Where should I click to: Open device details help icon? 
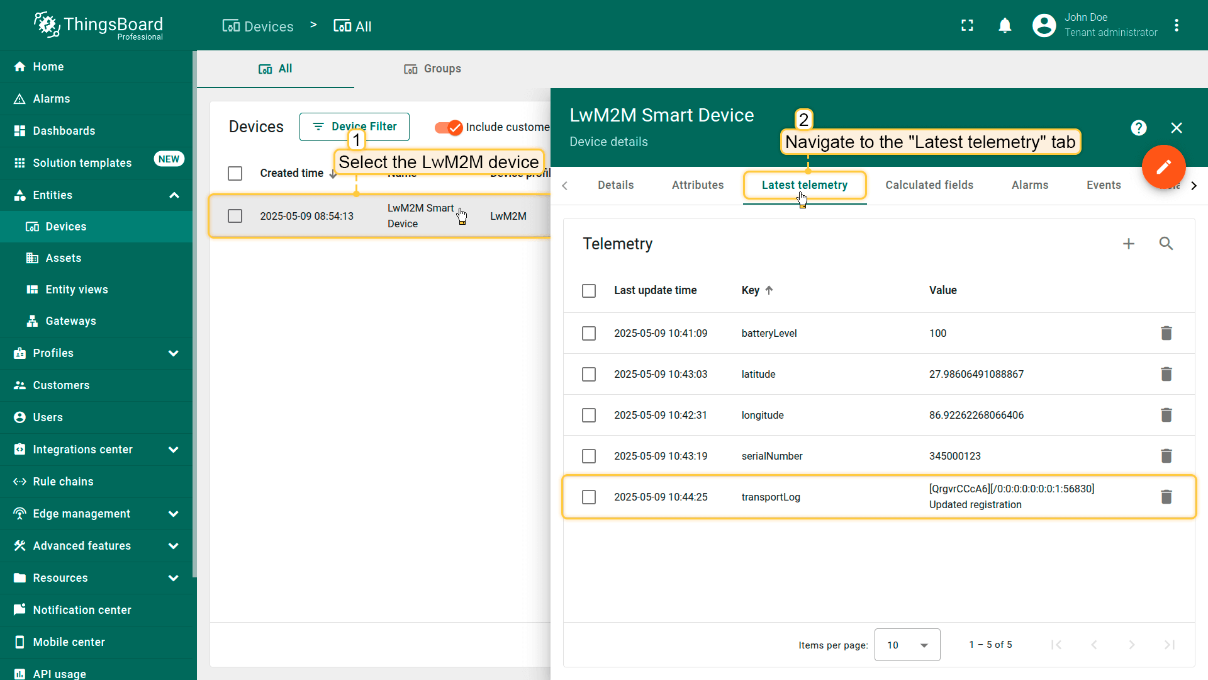pyautogui.click(x=1138, y=128)
